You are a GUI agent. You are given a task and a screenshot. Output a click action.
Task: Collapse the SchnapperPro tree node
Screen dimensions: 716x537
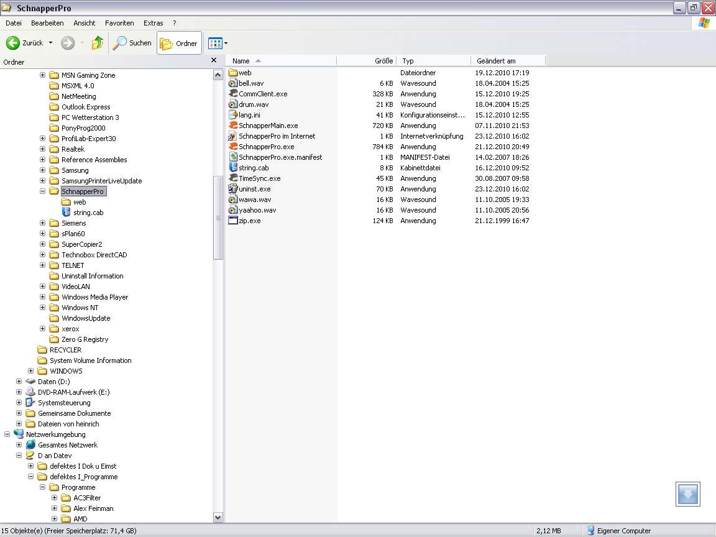coord(42,191)
